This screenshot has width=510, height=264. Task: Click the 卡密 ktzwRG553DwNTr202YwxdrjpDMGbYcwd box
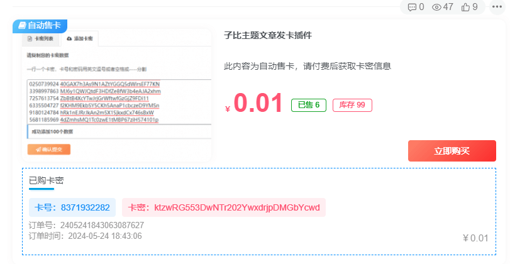(x=224, y=207)
